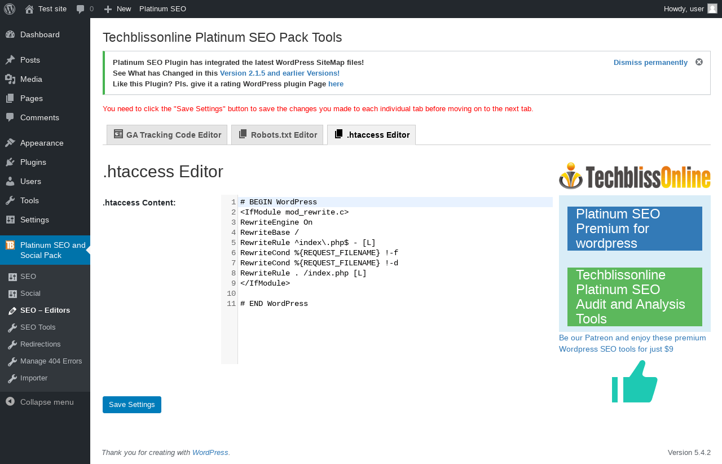722x464 pixels.
Task: Click the Platinum SEO and Social Pack icon
Action: click(10, 245)
